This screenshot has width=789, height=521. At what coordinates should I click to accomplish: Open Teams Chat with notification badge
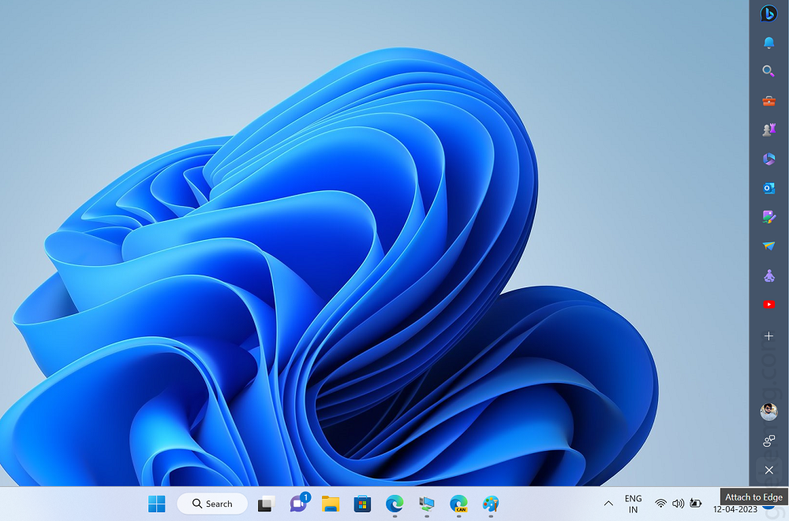(x=299, y=504)
